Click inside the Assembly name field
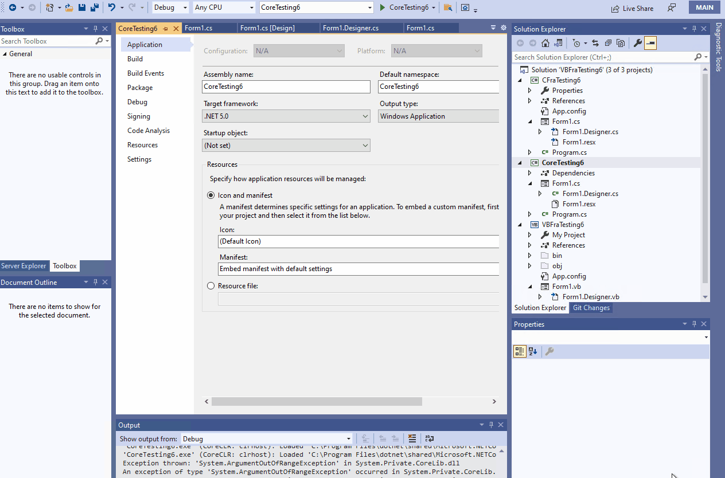This screenshot has height=478, width=725. tap(286, 86)
